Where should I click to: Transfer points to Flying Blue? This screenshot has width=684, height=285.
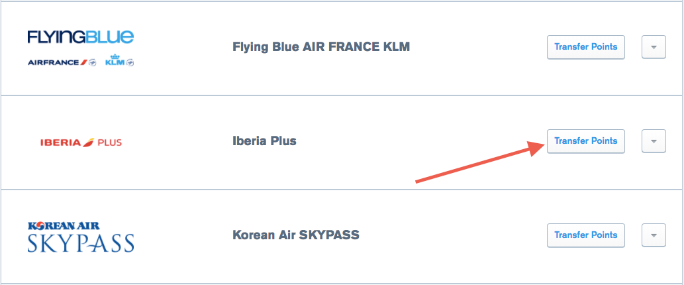tap(585, 47)
